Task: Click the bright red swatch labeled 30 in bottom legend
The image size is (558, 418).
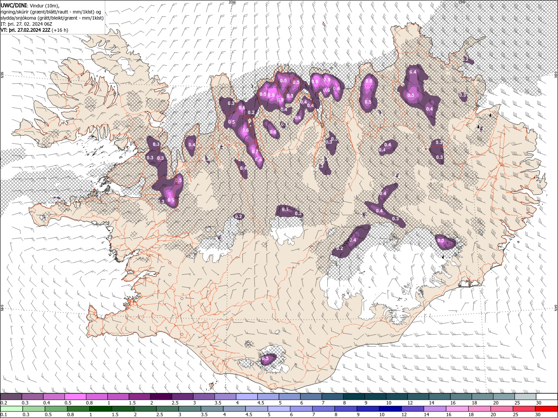Action: (546, 408)
